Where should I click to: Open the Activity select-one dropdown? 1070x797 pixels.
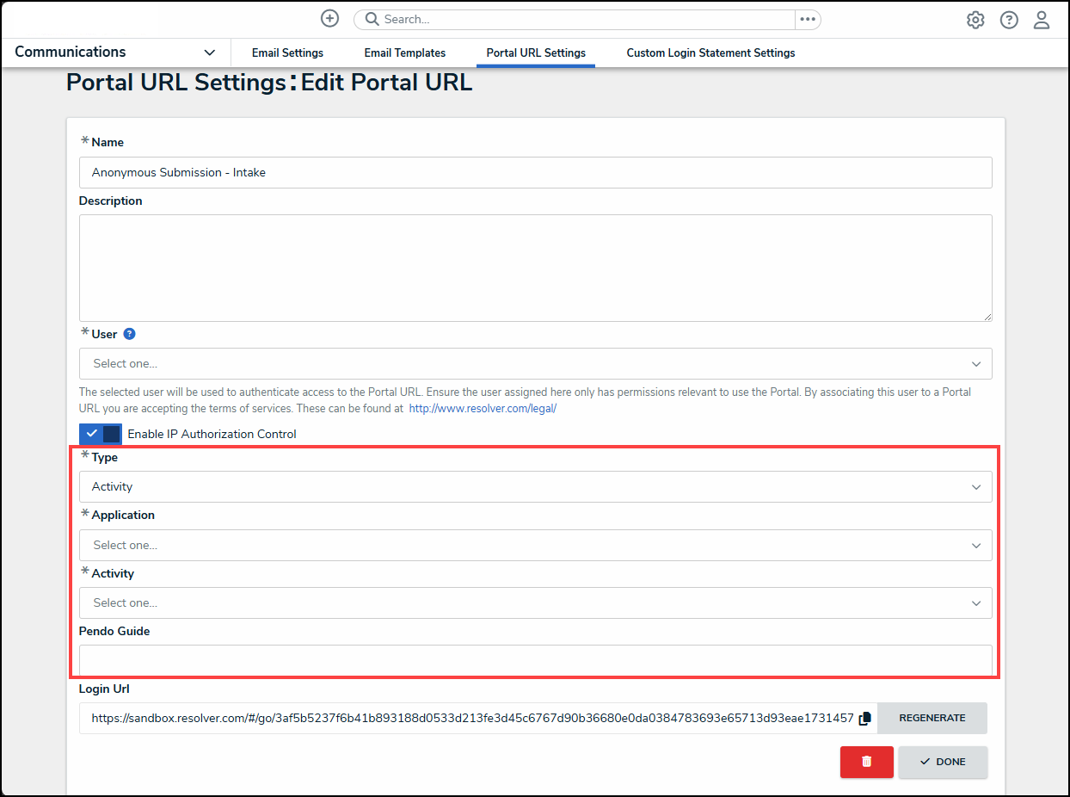[x=535, y=602]
